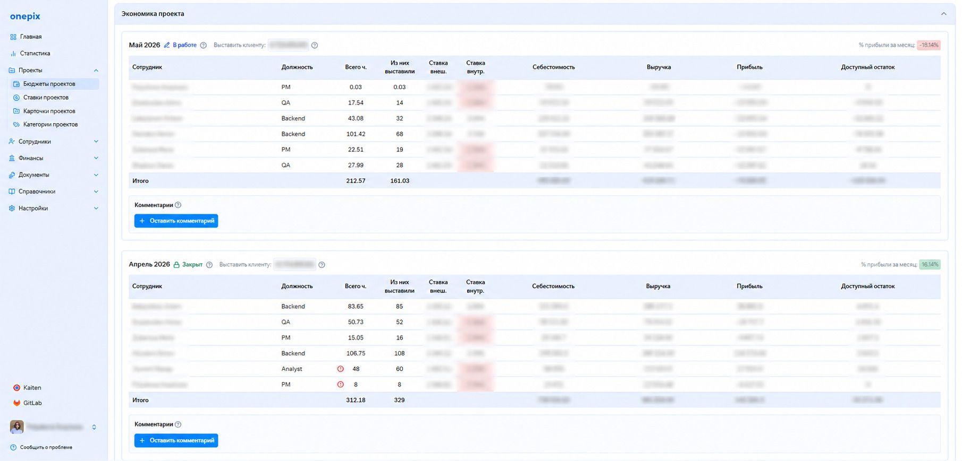
Task: Click the pencil icon next to Май 2026
Action: [167, 45]
